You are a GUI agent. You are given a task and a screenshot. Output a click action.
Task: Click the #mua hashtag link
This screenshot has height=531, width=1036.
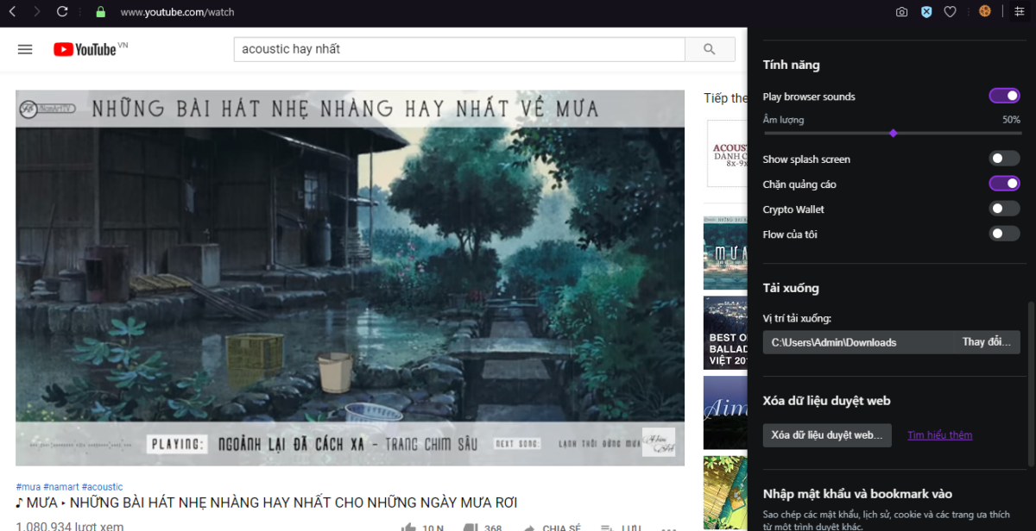click(x=28, y=487)
